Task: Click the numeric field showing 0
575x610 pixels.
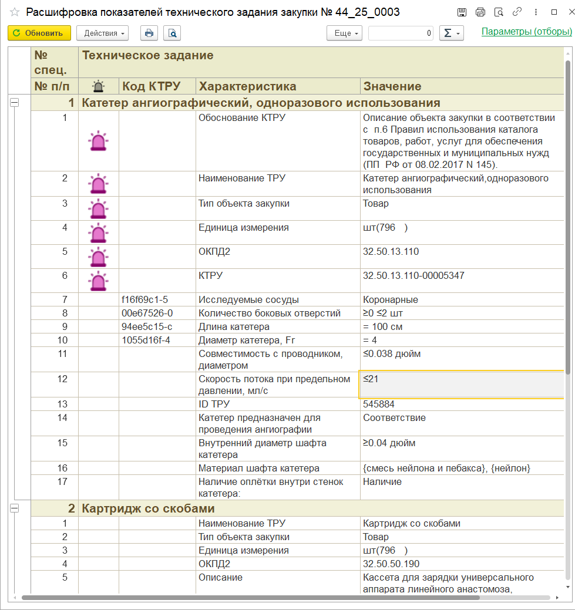Action: tap(401, 33)
